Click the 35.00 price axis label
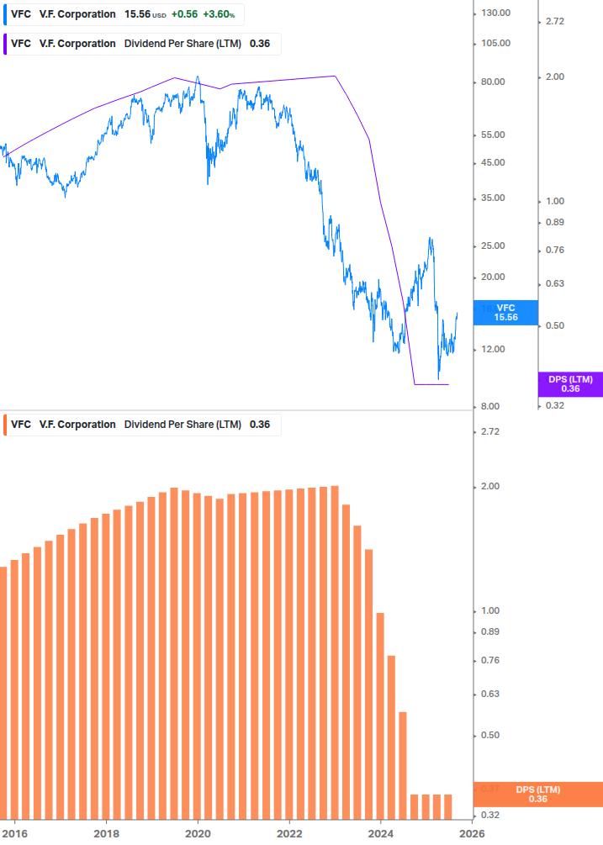Viewport: 603px width, 845px height. 493,198
